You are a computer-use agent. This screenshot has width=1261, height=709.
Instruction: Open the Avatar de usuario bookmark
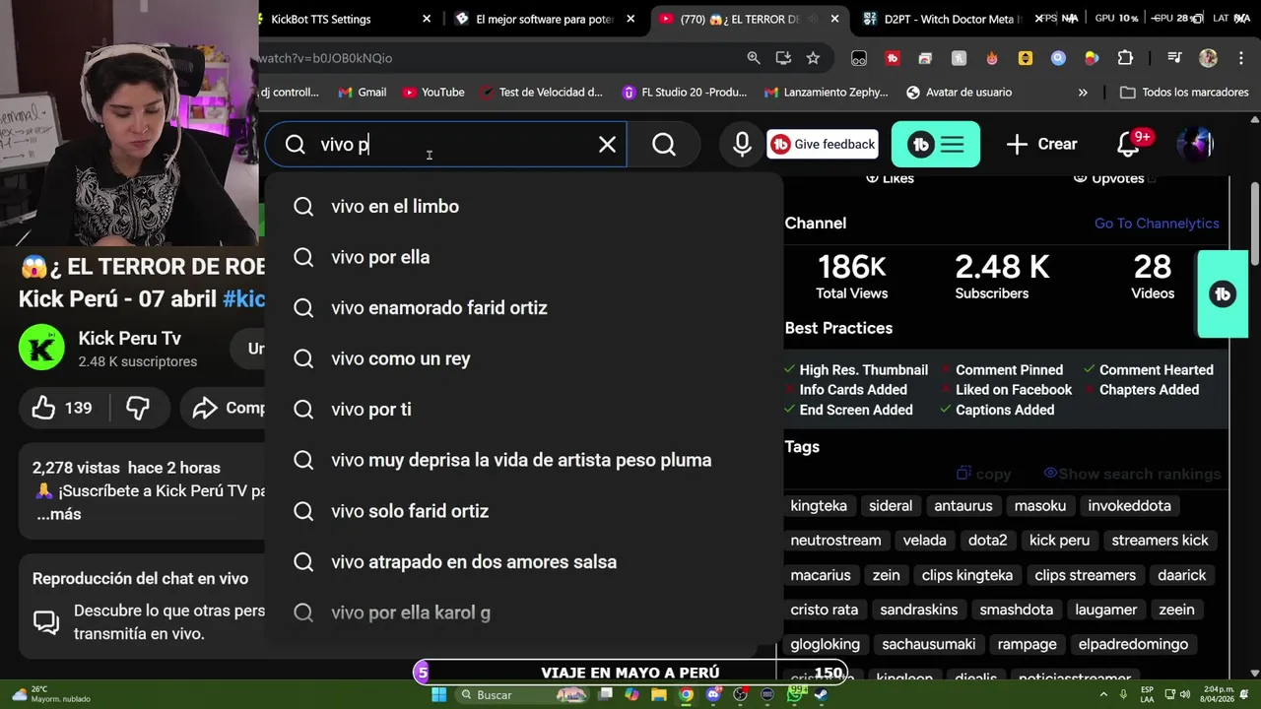point(959,93)
